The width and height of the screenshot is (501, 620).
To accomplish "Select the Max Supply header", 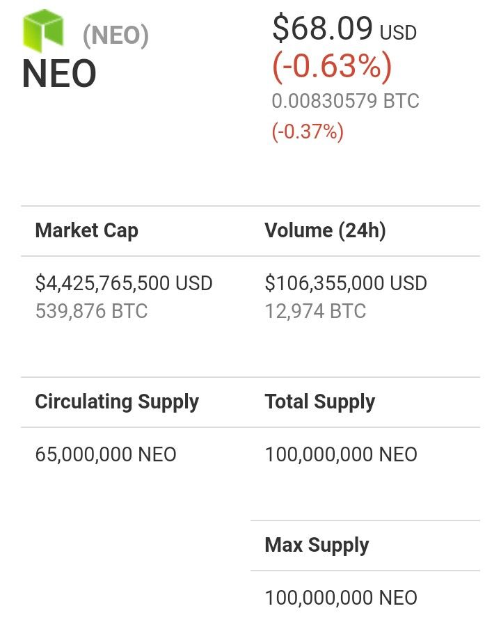I will tap(317, 545).
